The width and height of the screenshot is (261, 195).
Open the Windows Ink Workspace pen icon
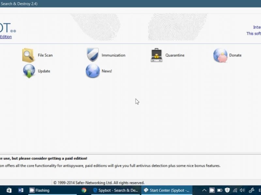point(251,190)
